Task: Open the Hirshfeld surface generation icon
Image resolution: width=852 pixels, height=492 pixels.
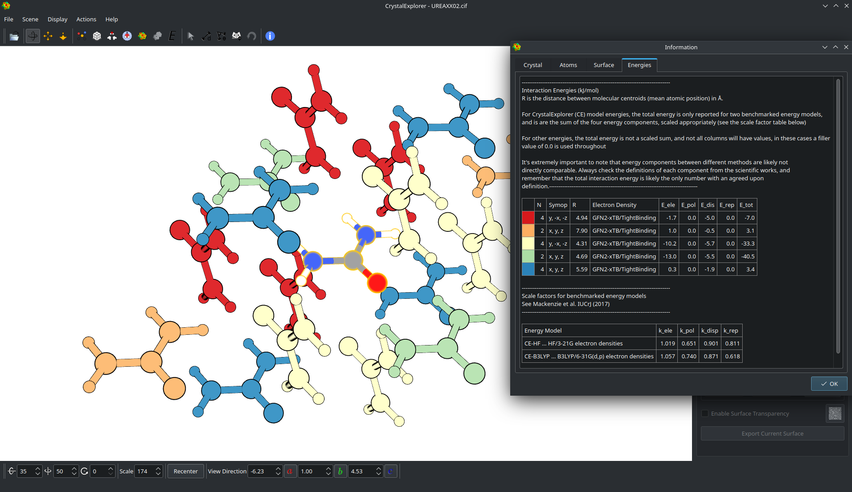Action: pyautogui.click(x=142, y=36)
